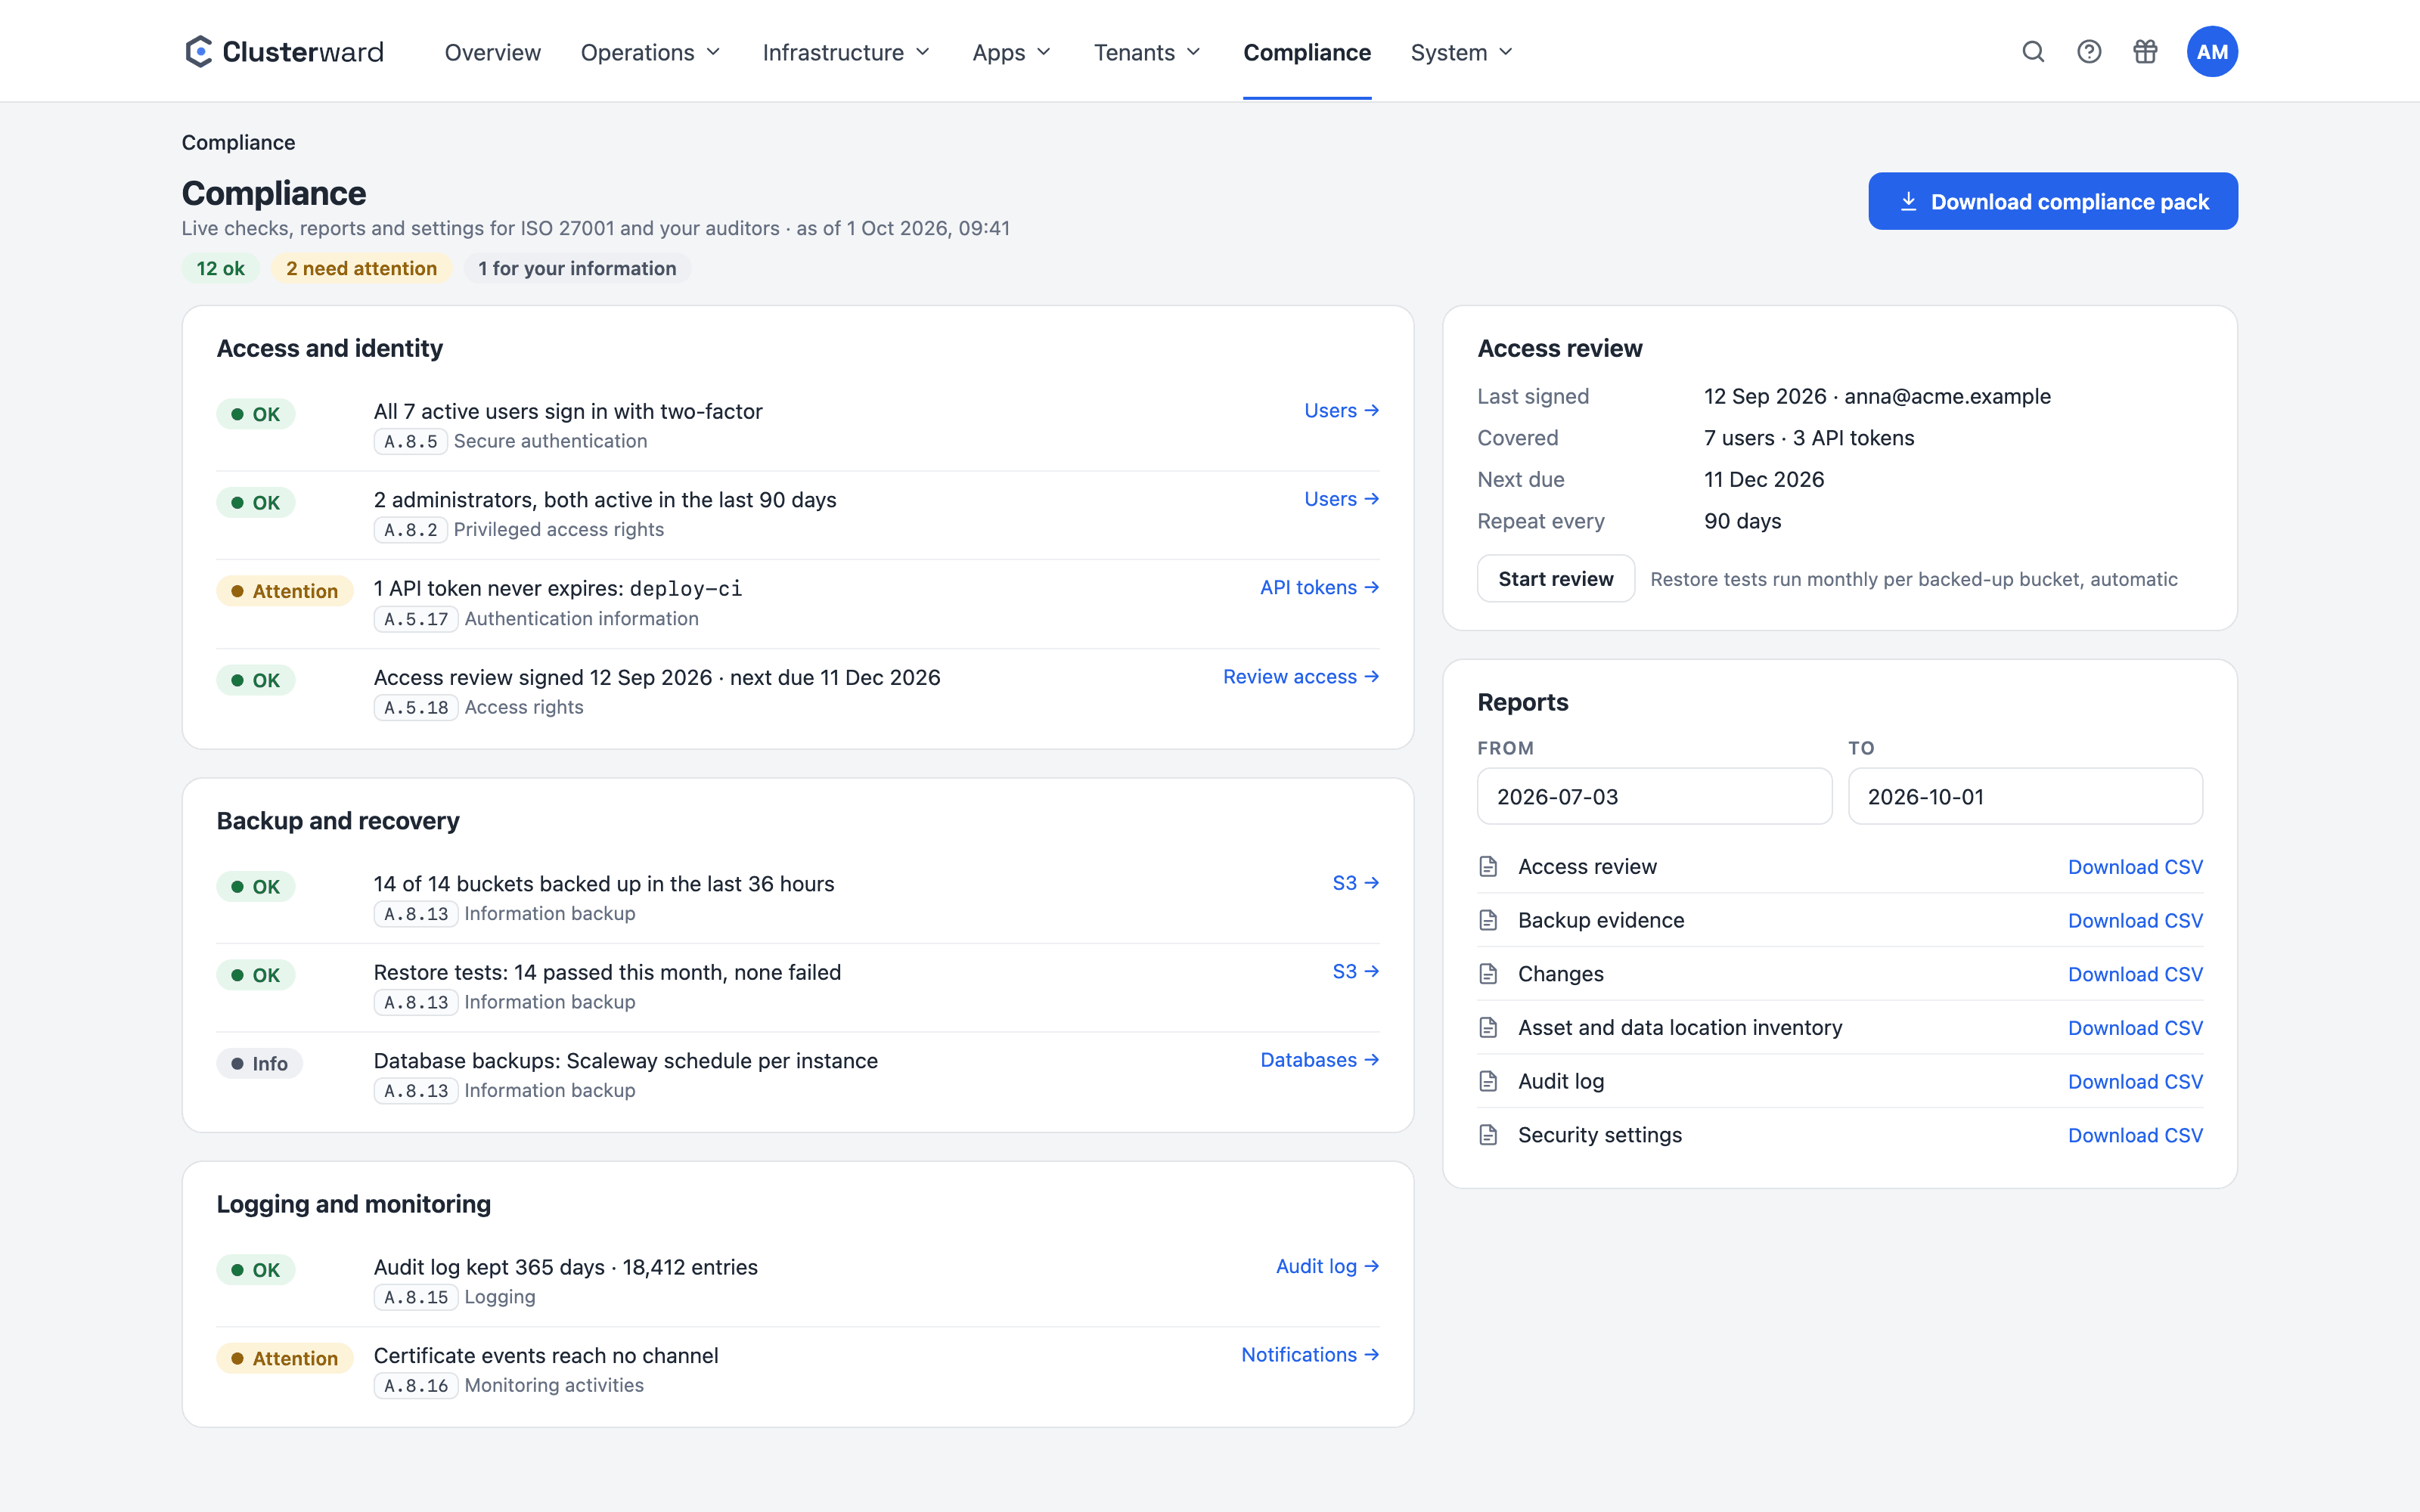2420x1512 pixels.
Task: Download CSV for Changes report
Action: [x=2135, y=975]
